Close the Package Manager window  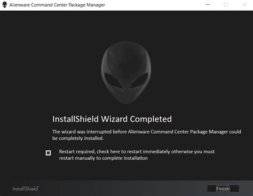tap(244, 5)
